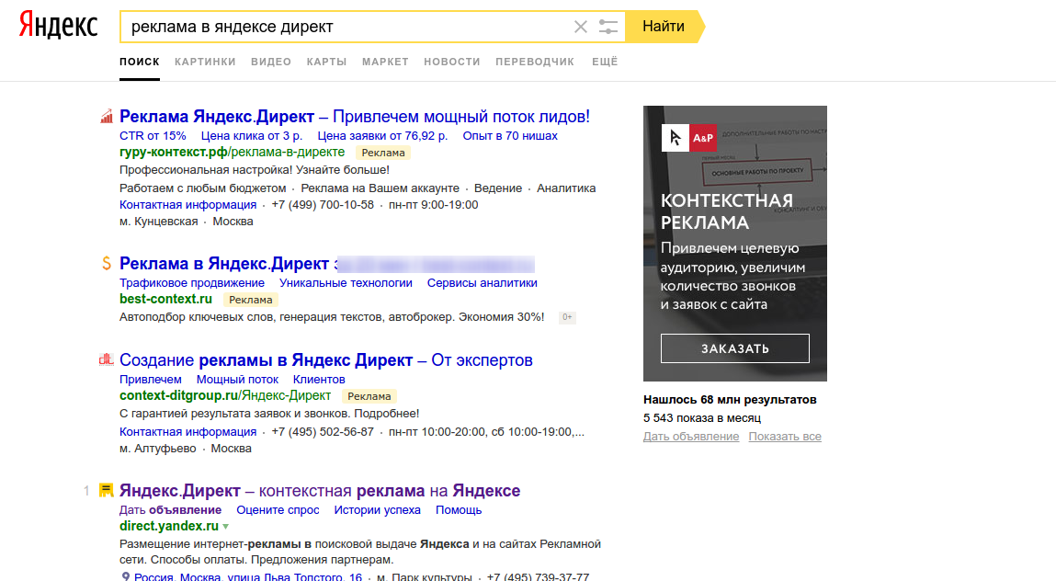Screen dimensions: 1056x581
Task: Click the Мощный поток sitelink
Action: (237, 380)
